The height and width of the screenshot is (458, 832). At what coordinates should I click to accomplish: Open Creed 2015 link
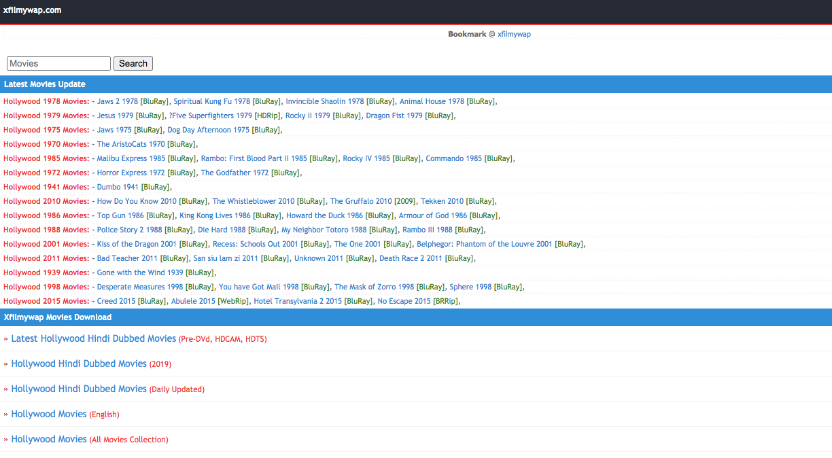[116, 301]
